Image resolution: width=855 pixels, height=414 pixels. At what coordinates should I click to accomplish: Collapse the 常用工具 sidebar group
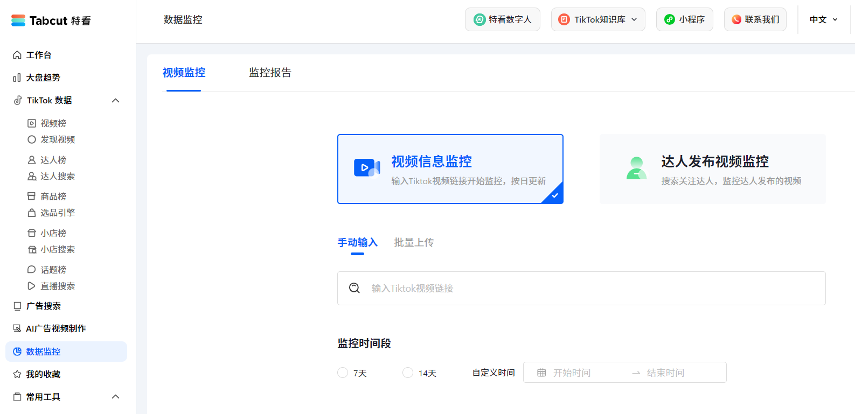click(x=115, y=397)
